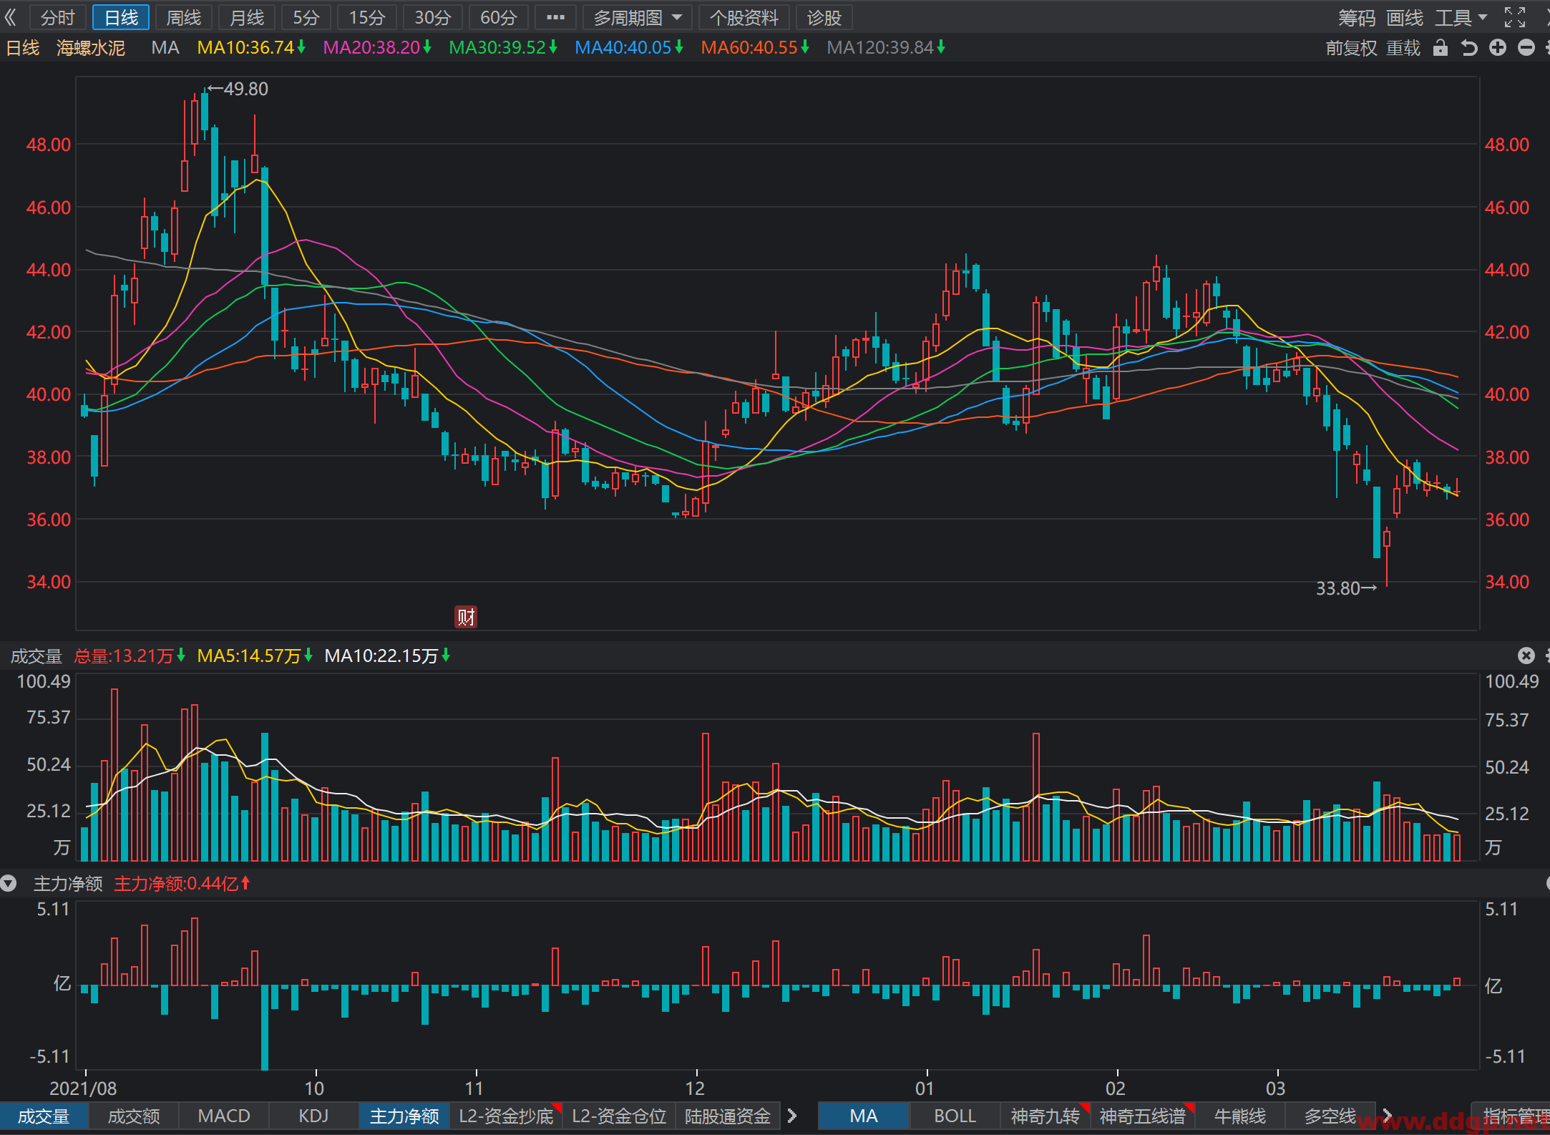This screenshot has width=1550, height=1135.
Task: Open the more periods ellipsis button
Action: [556, 17]
